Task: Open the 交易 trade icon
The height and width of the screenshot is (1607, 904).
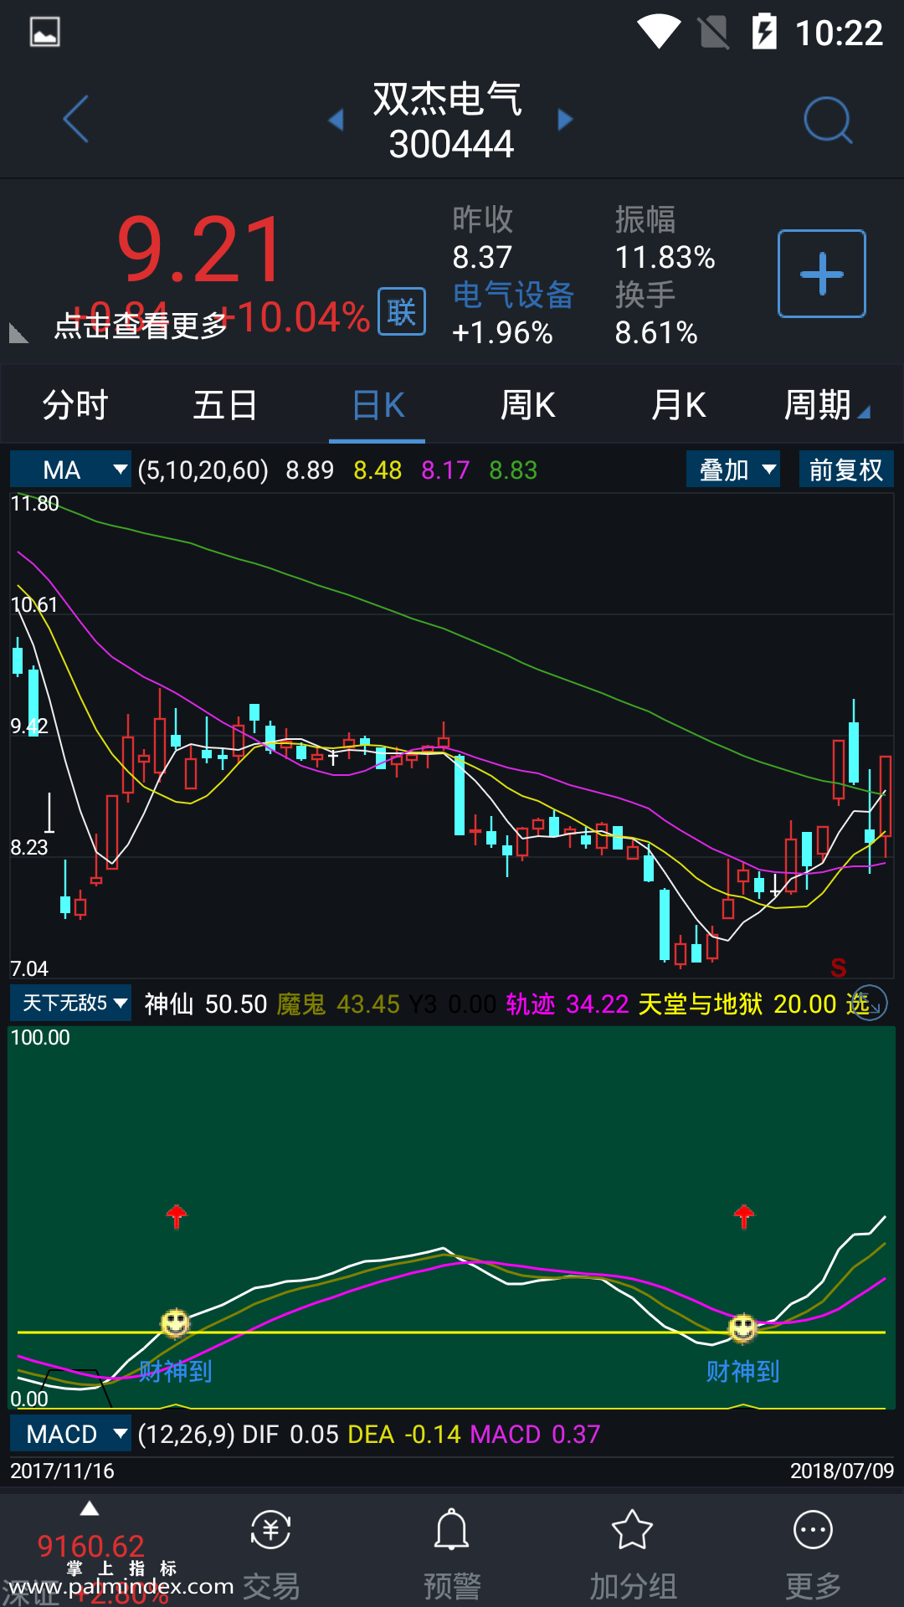Action: pos(271,1555)
